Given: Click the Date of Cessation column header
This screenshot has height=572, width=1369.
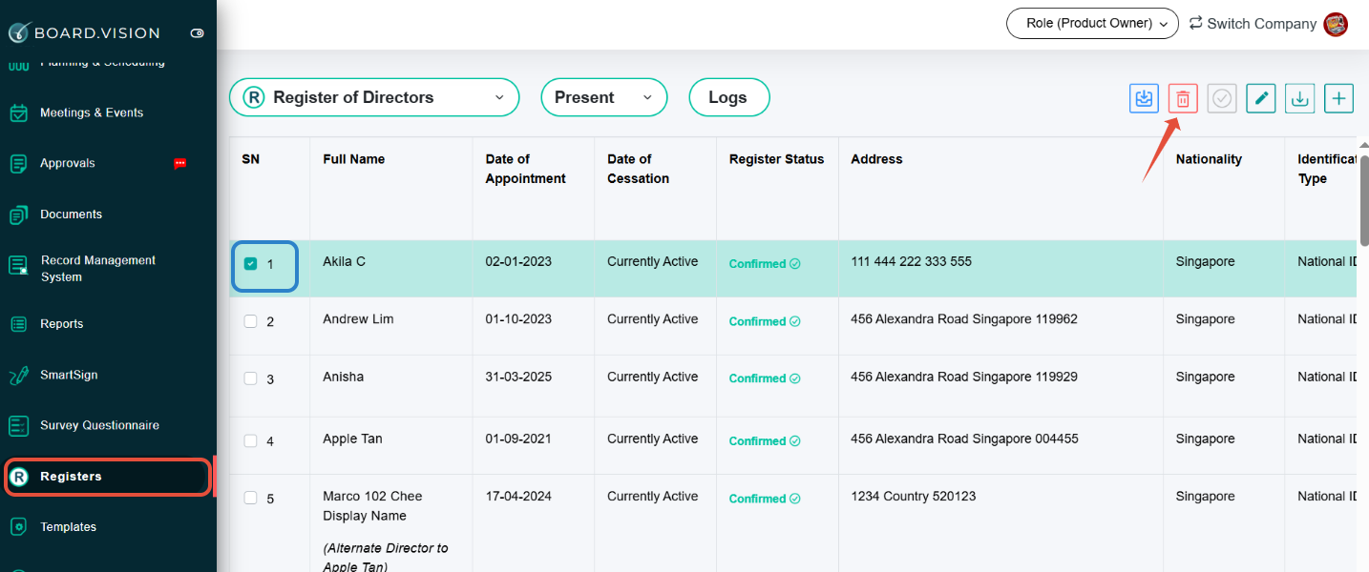Looking at the screenshot, I should click(x=638, y=169).
